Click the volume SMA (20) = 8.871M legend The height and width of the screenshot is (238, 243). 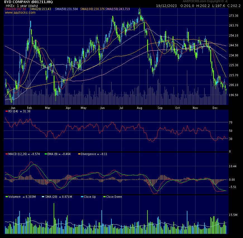point(59,197)
